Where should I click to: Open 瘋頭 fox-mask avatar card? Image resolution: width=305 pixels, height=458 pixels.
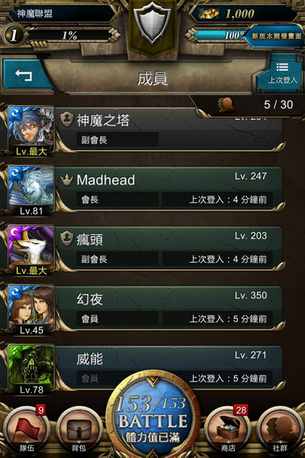[31, 250]
